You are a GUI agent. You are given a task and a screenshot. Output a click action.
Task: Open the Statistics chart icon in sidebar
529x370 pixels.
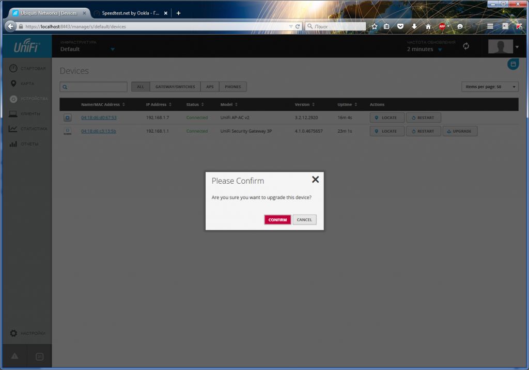(13, 129)
